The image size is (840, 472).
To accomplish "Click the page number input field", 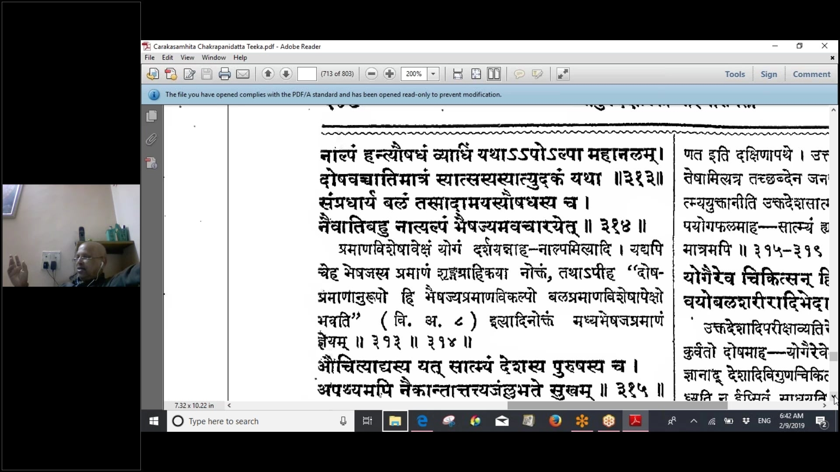I will point(307,74).
